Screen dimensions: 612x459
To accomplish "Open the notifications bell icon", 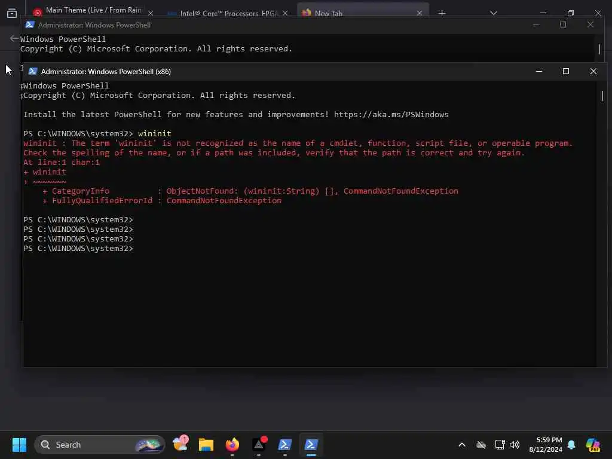I will [x=571, y=445].
